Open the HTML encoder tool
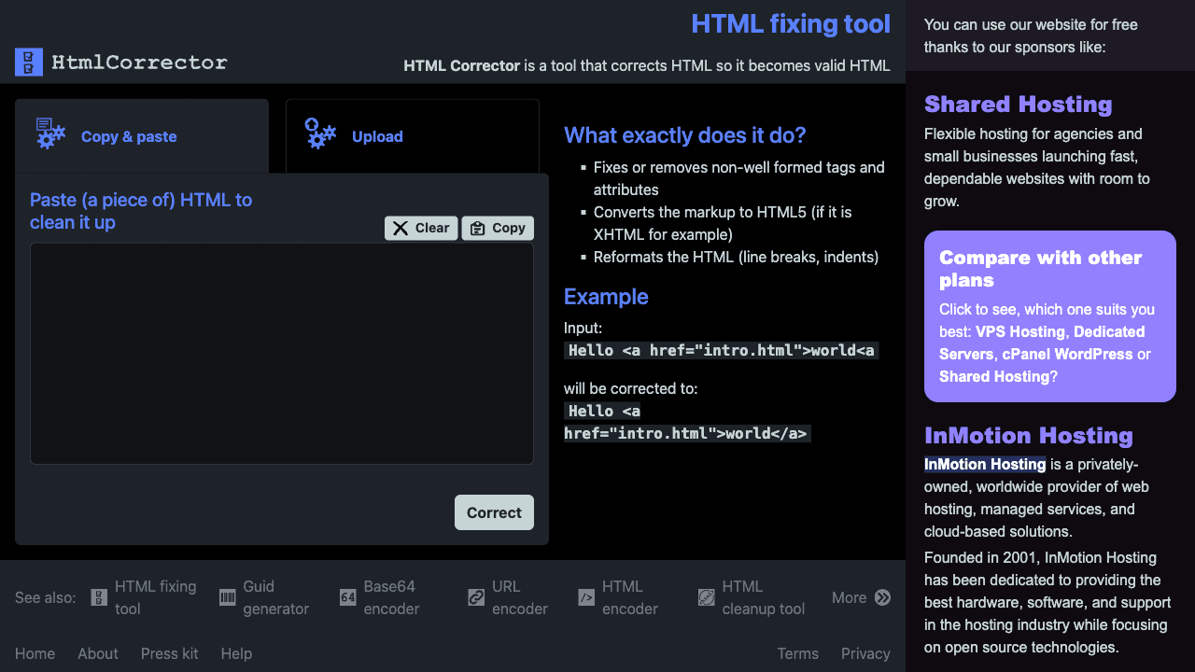1195x672 pixels. point(621,596)
